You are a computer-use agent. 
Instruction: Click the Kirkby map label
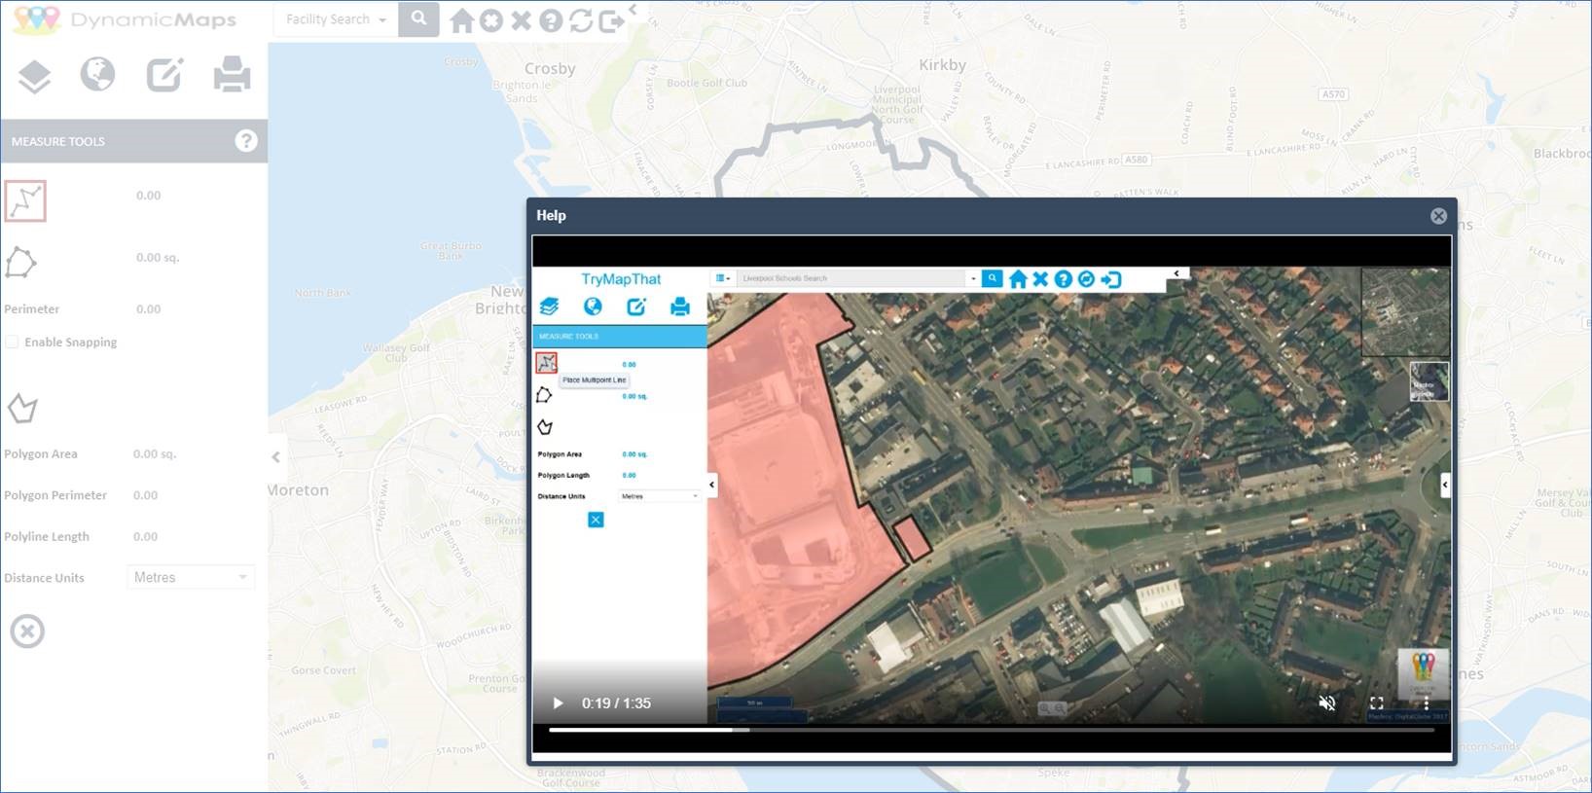(x=942, y=65)
